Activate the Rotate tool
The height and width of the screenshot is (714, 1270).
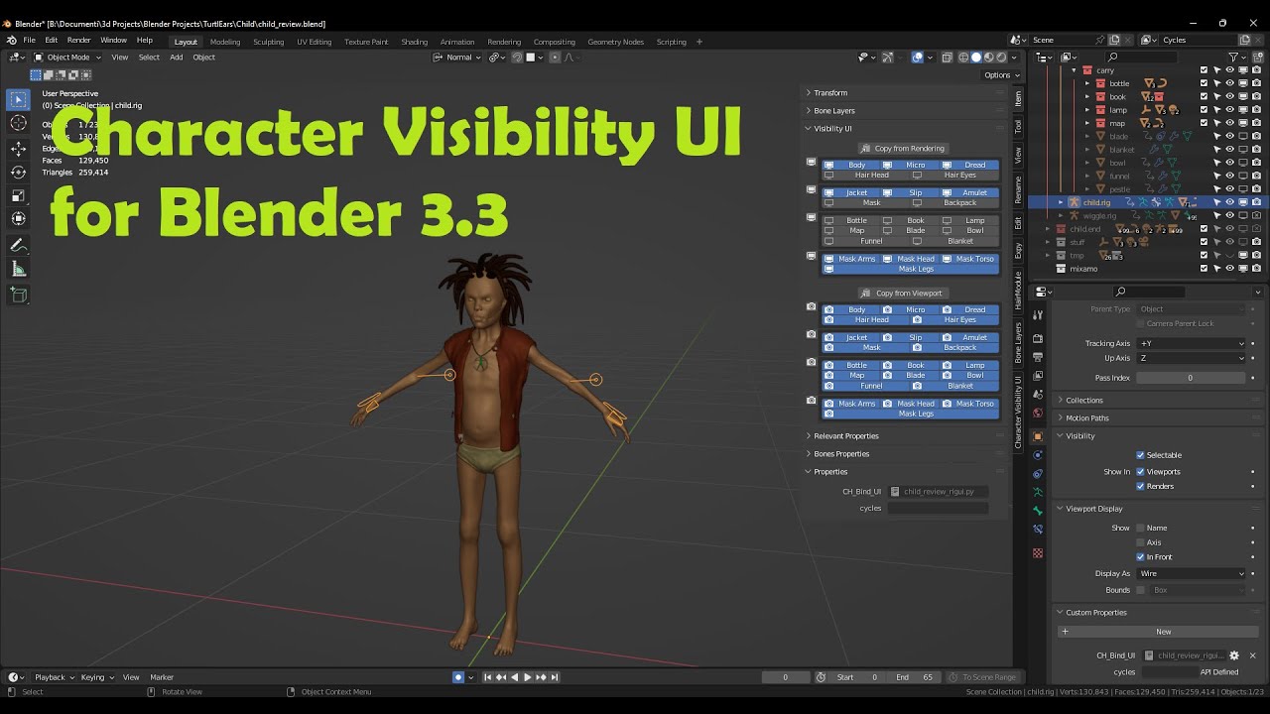click(18, 173)
